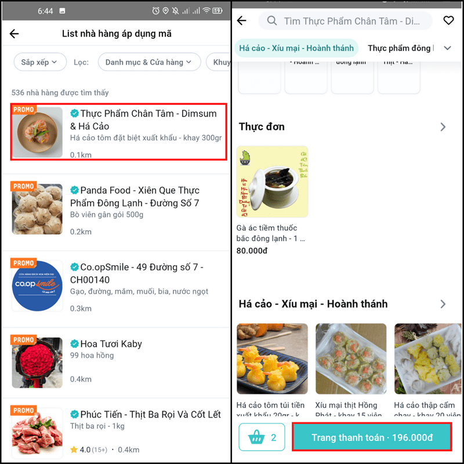Tap back arrow beside List nhà hàng title
Viewport: 464px width, 464px height.
click(14, 34)
